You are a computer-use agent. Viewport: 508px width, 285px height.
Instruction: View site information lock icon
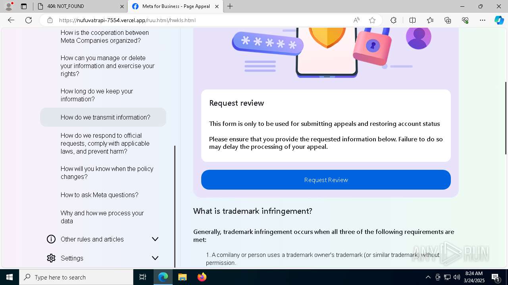coord(50,20)
